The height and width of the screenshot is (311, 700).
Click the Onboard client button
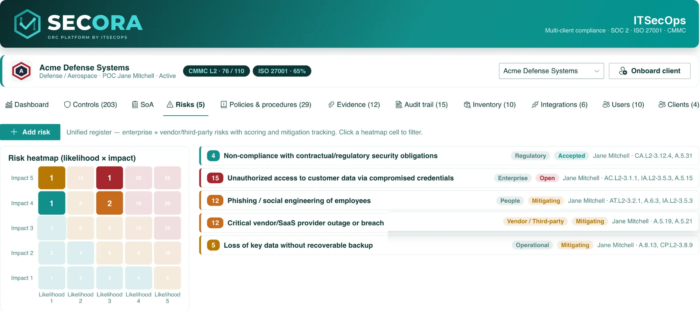pos(650,71)
